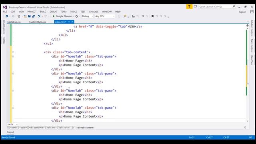
Task: Open the TOOLS menu
Action: [73, 12]
